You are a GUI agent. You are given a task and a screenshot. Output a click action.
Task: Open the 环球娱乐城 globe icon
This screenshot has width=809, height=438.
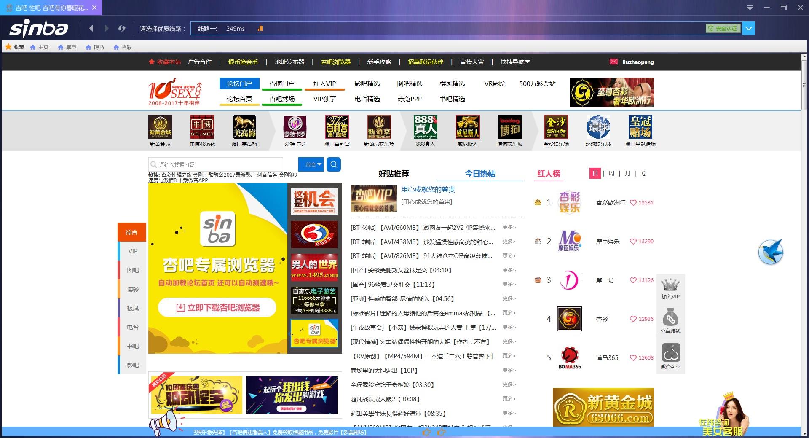(x=598, y=127)
